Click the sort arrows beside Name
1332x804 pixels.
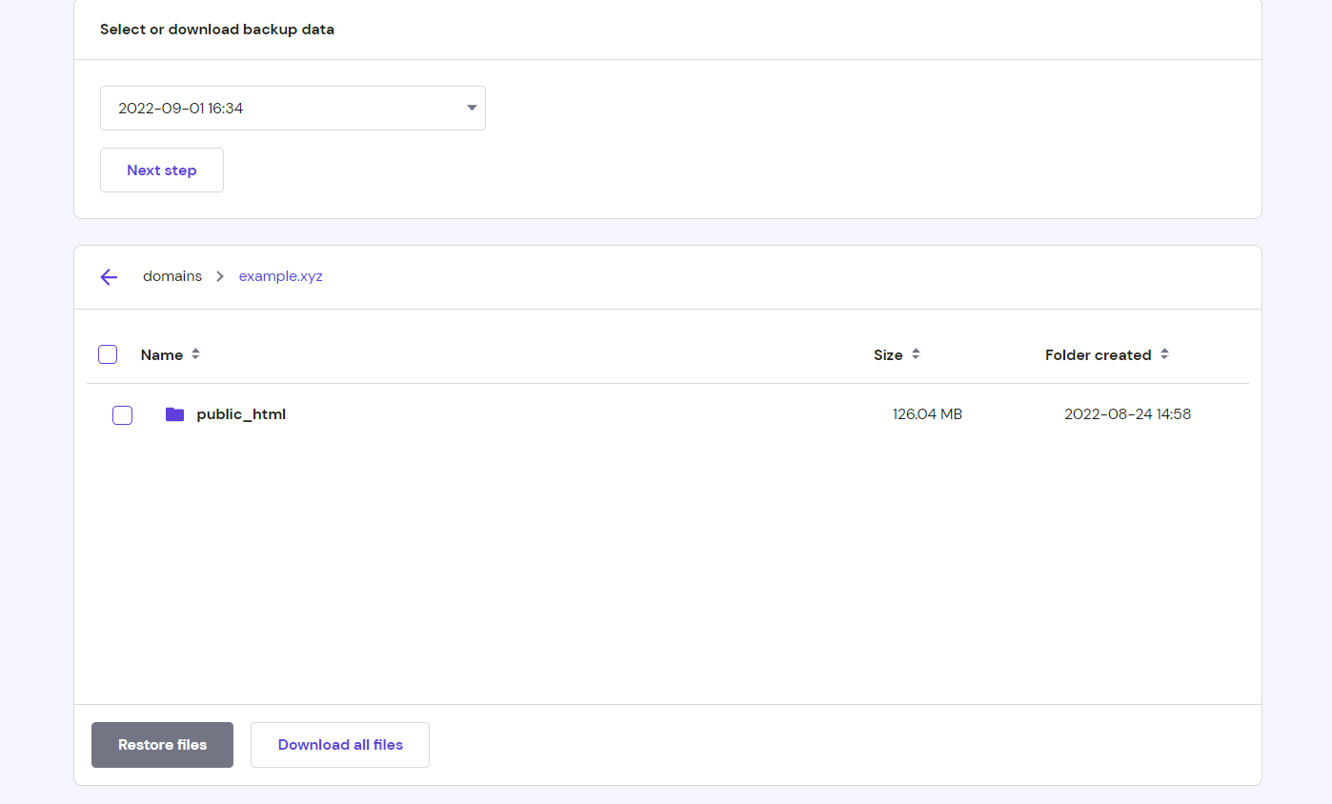pos(195,354)
